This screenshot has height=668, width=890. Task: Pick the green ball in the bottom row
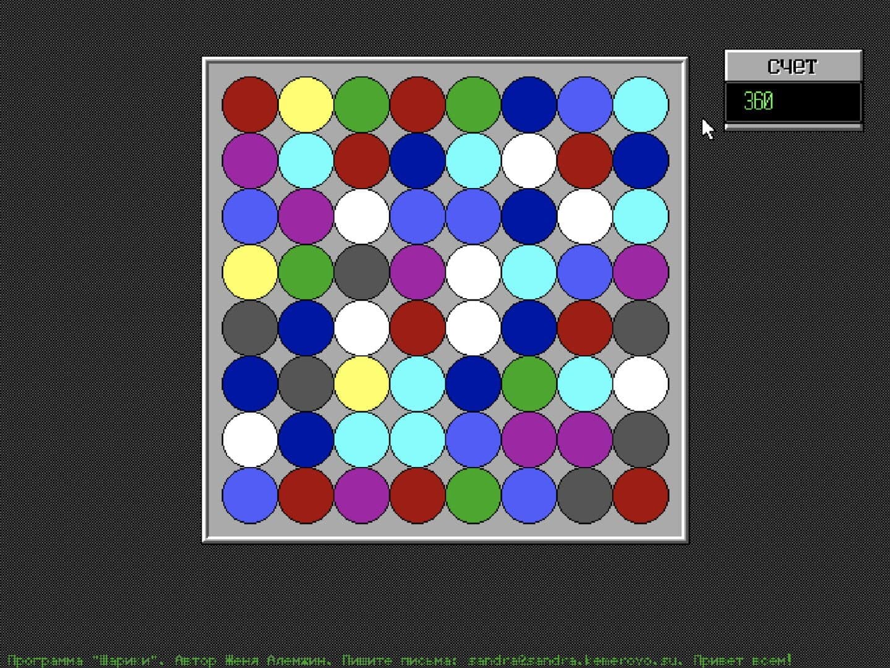(473, 495)
